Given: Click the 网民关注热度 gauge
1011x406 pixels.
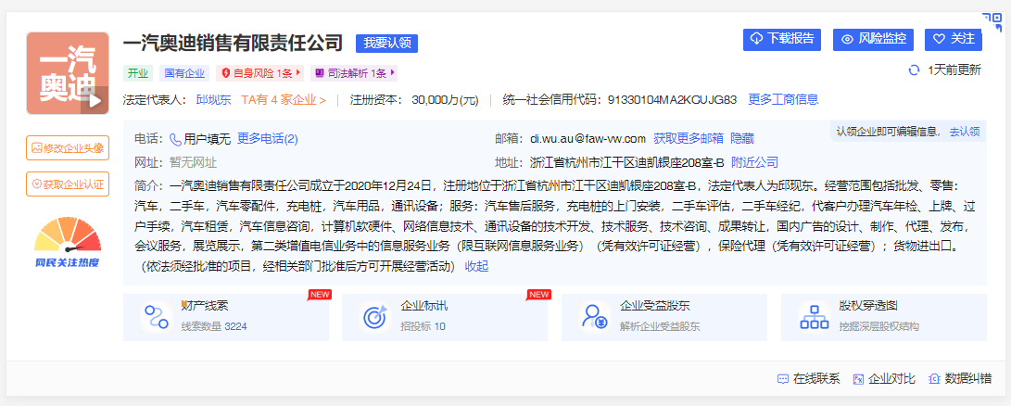Looking at the screenshot, I should [x=68, y=243].
